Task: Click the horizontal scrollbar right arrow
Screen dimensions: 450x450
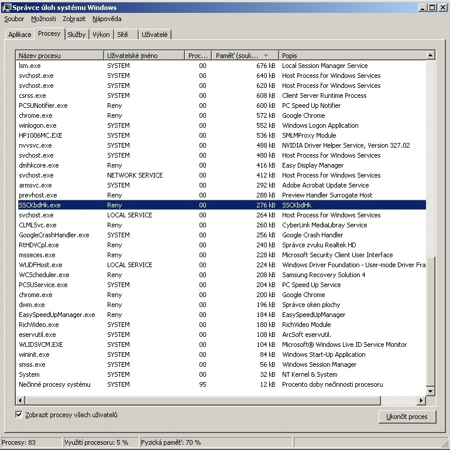Action: tap(421, 401)
